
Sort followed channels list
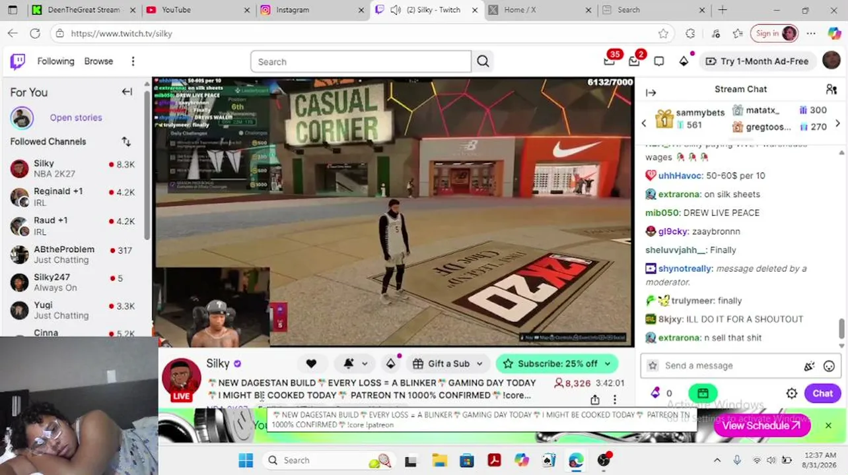126,141
